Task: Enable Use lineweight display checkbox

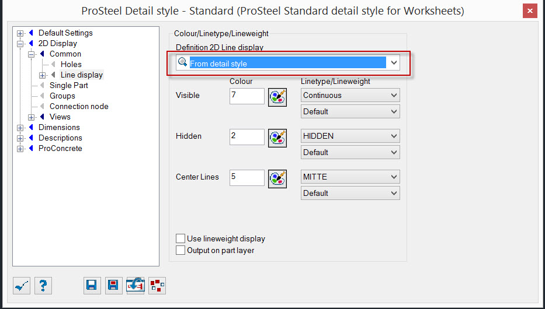Action: coord(180,238)
